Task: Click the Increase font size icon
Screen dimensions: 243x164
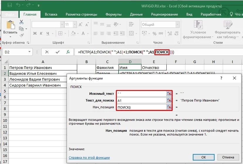Action: (x=80, y=24)
